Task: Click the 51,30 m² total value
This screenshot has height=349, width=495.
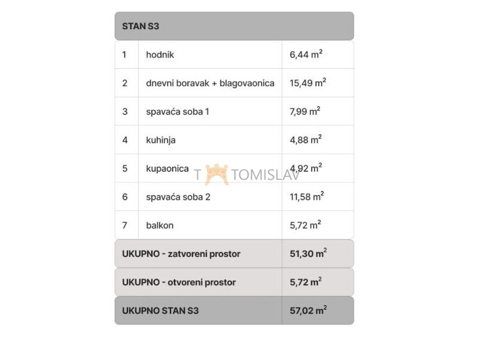Action: pos(308,253)
